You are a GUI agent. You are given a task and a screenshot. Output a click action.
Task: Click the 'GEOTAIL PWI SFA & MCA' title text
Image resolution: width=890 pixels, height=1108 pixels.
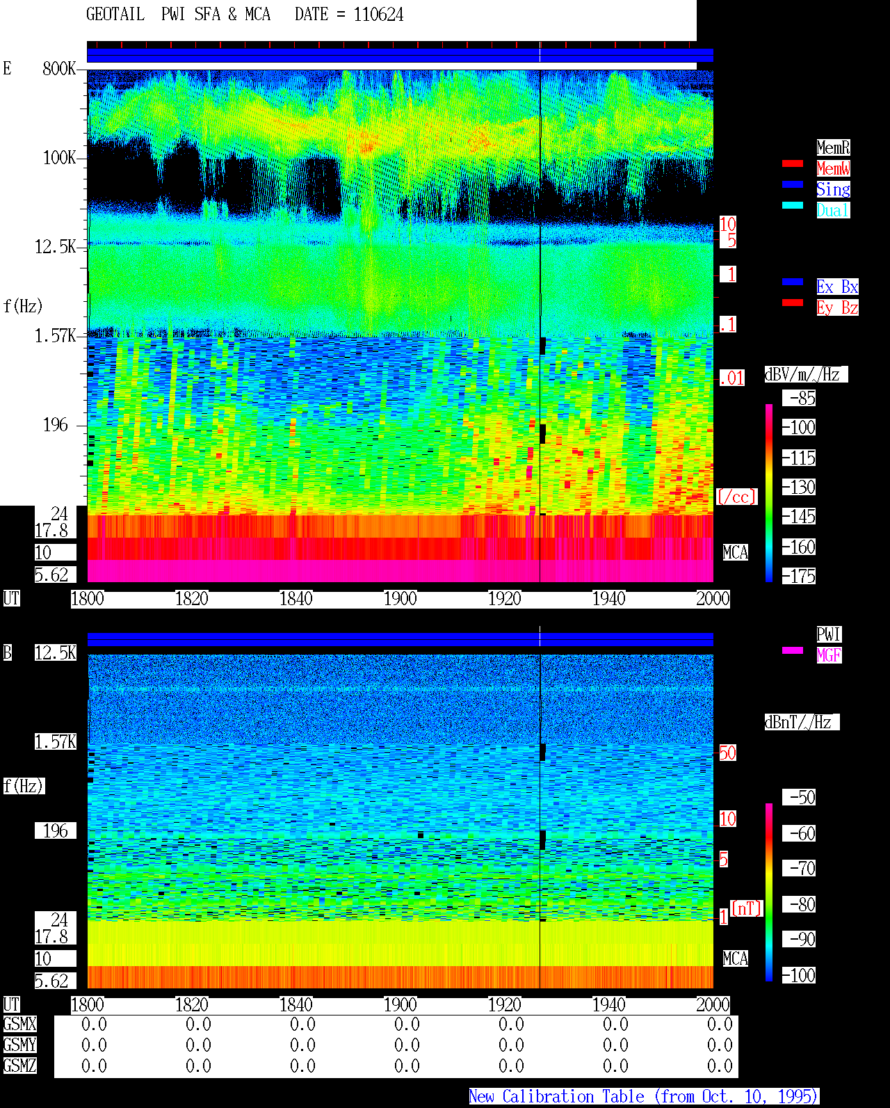pos(179,15)
